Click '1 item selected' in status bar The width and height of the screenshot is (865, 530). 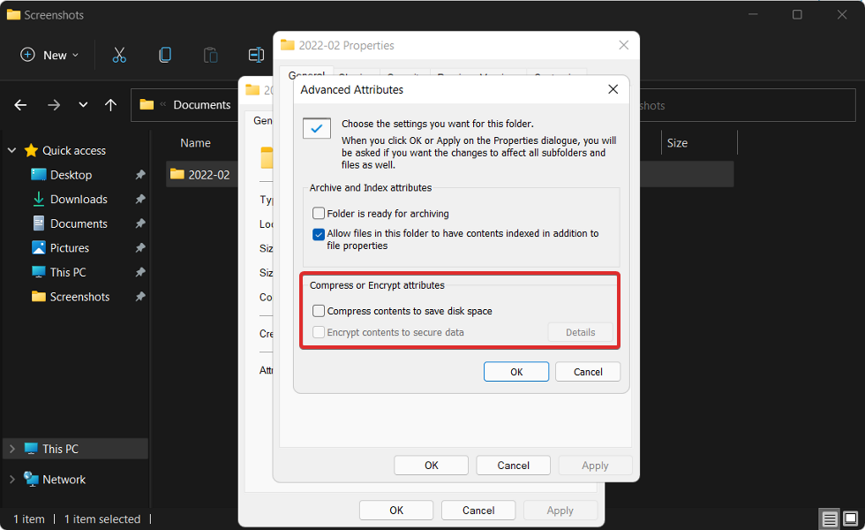[x=102, y=519]
